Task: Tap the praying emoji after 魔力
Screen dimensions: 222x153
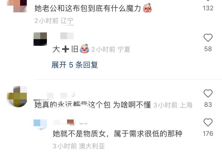Action: pos(147,8)
